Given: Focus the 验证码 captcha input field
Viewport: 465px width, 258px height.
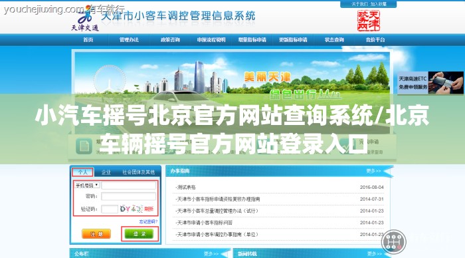Looking at the screenshot, I should point(110,209).
